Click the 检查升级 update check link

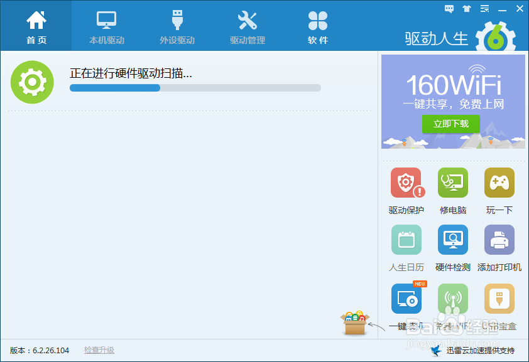[x=99, y=350]
